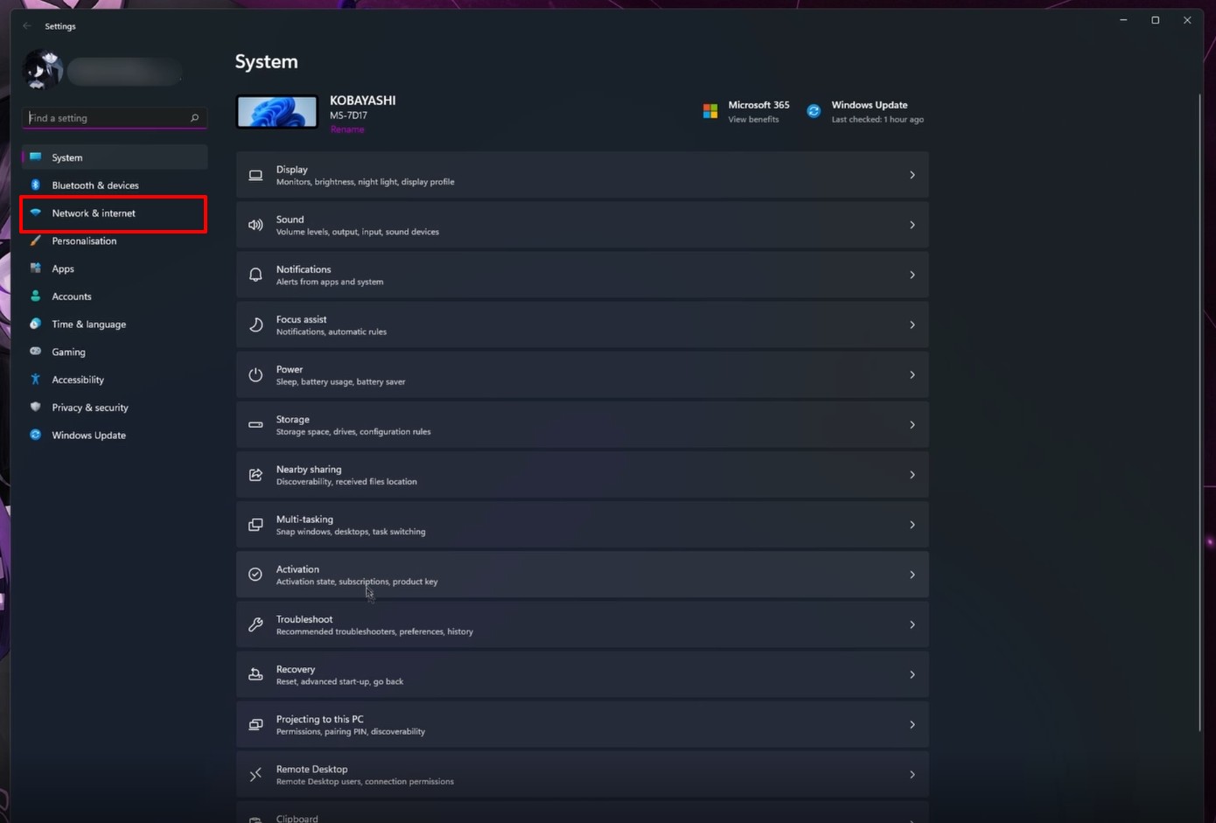
Task: Go to Privacy & security section
Action: [x=89, y=408]
